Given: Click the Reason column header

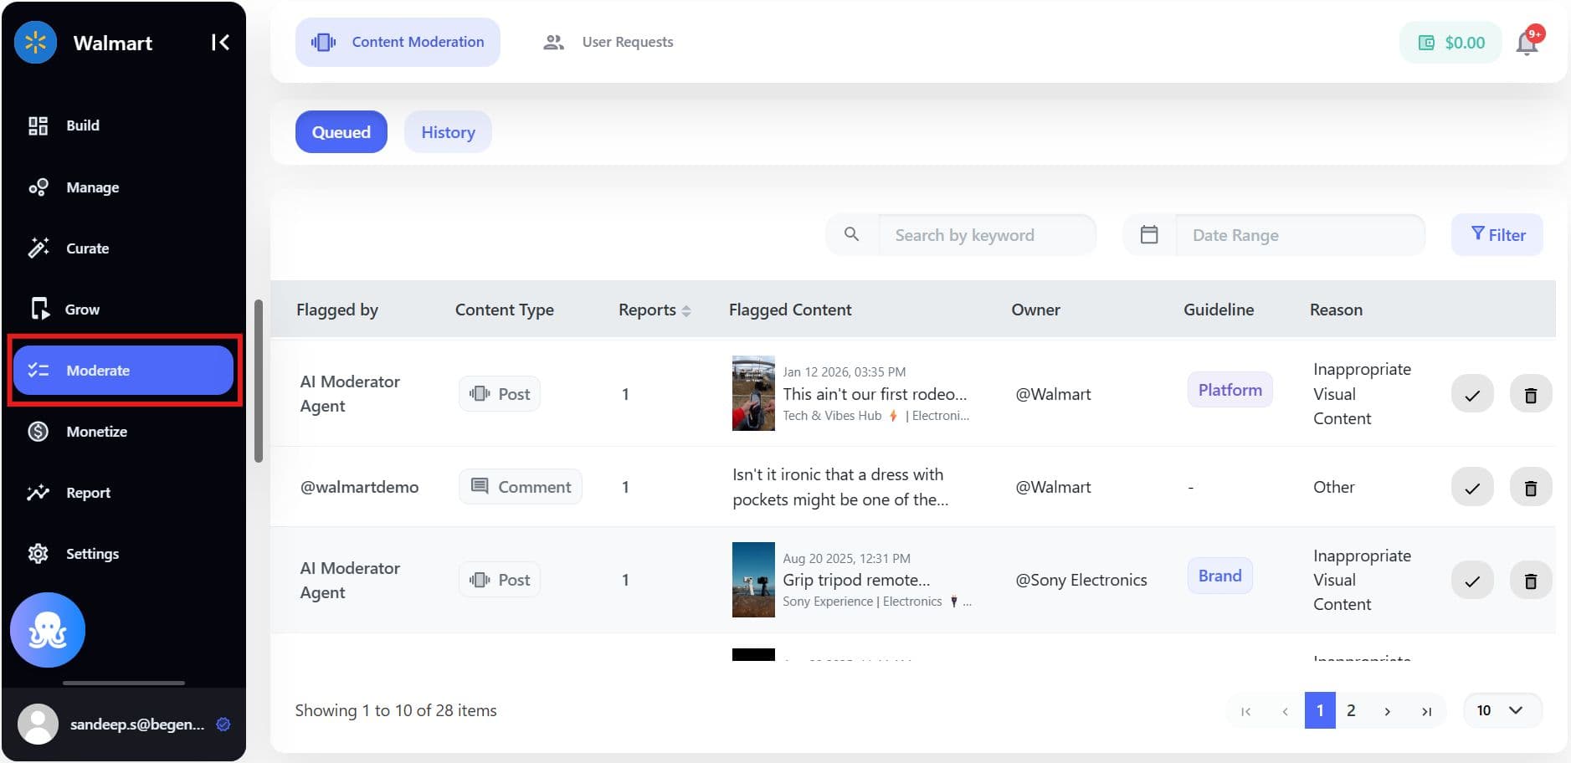Looking at the screenshot, I should point(1336,310).
